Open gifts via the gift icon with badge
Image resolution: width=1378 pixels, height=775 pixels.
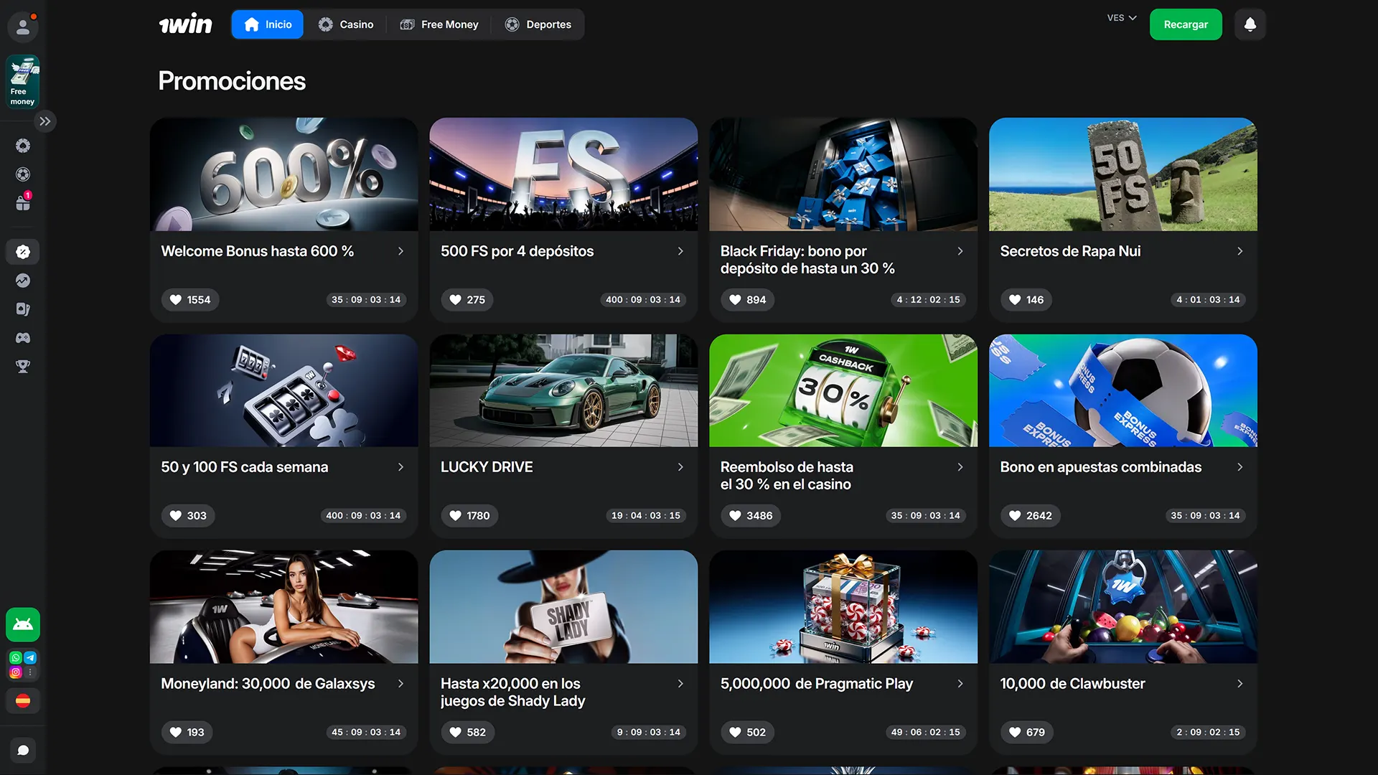(x=23, y=202)
